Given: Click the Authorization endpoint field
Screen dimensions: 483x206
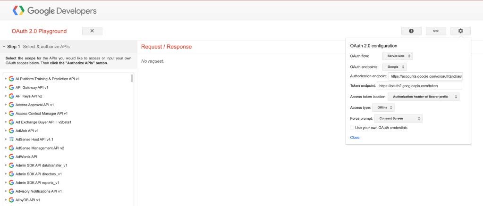Looking at the screenshot, I should click(425, 76).
